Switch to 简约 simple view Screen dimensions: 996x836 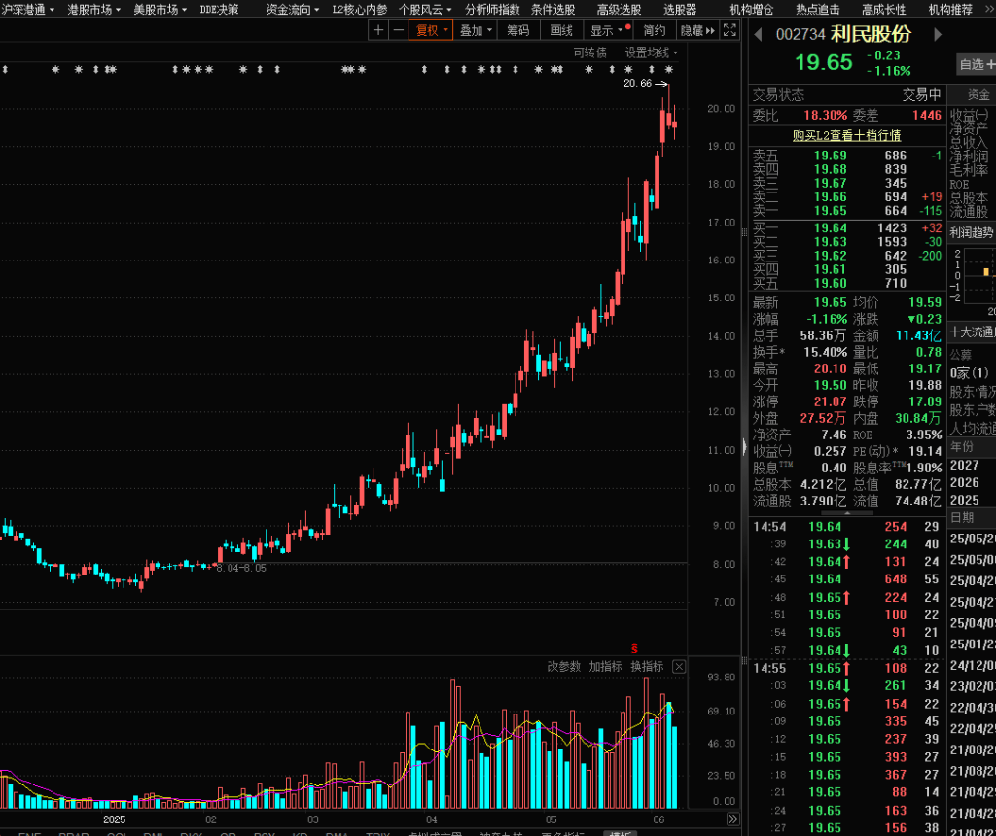pyautogui.click(x=655, y=30)
